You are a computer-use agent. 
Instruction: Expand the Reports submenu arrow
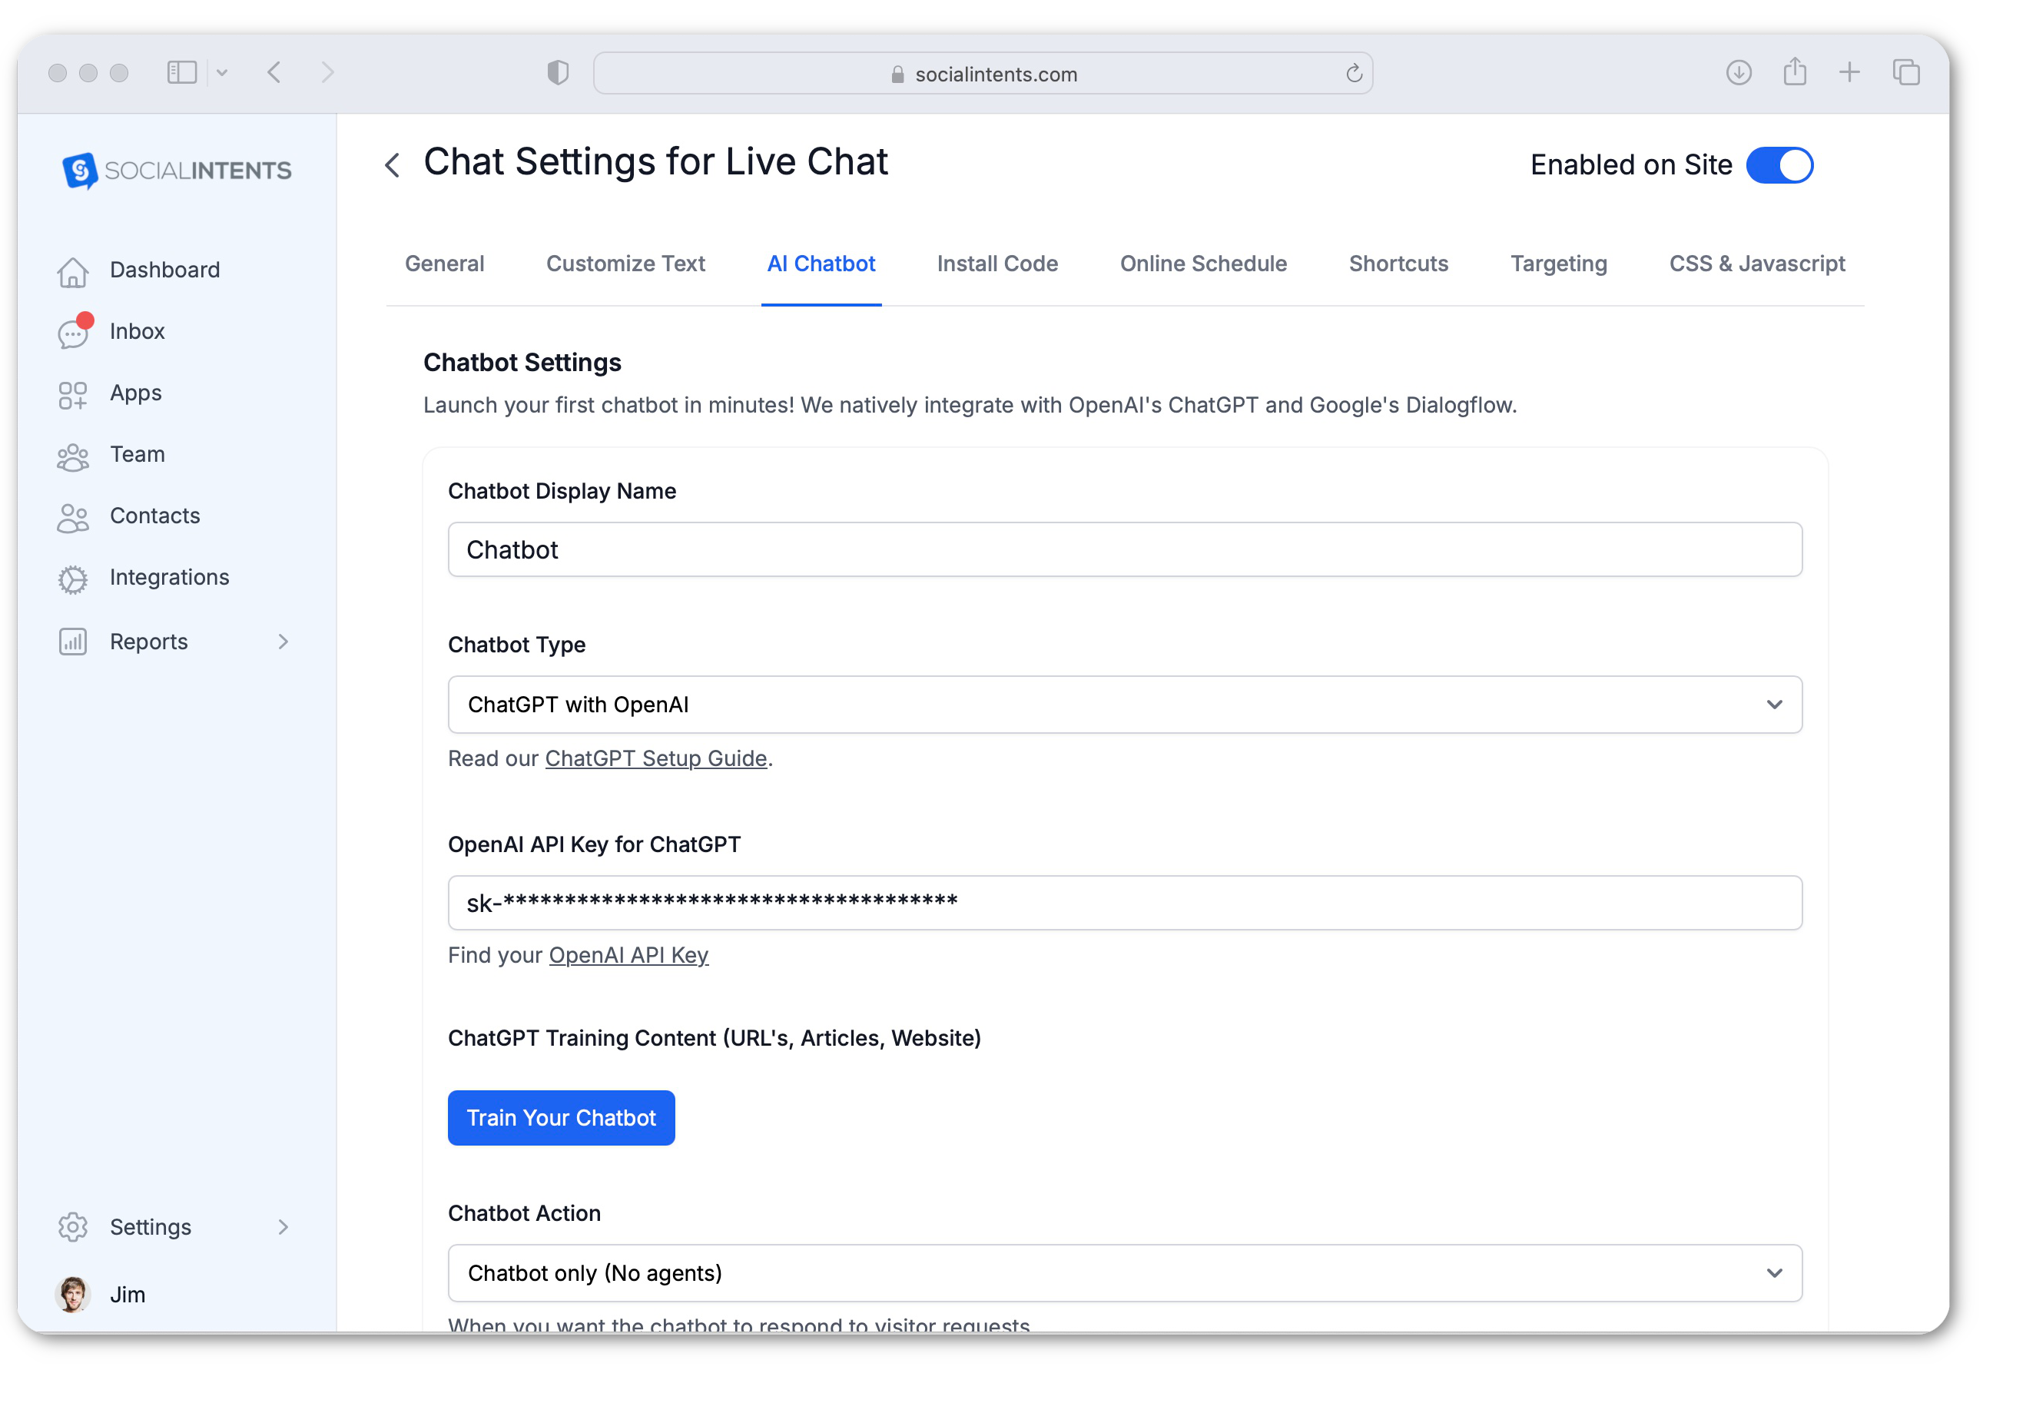click(284, 640)
